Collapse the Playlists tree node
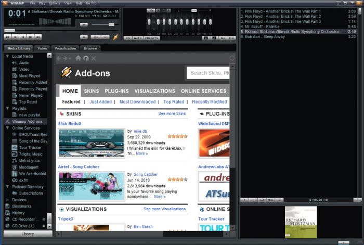Viewport: 364px width, 245px height. click(7, 108)
